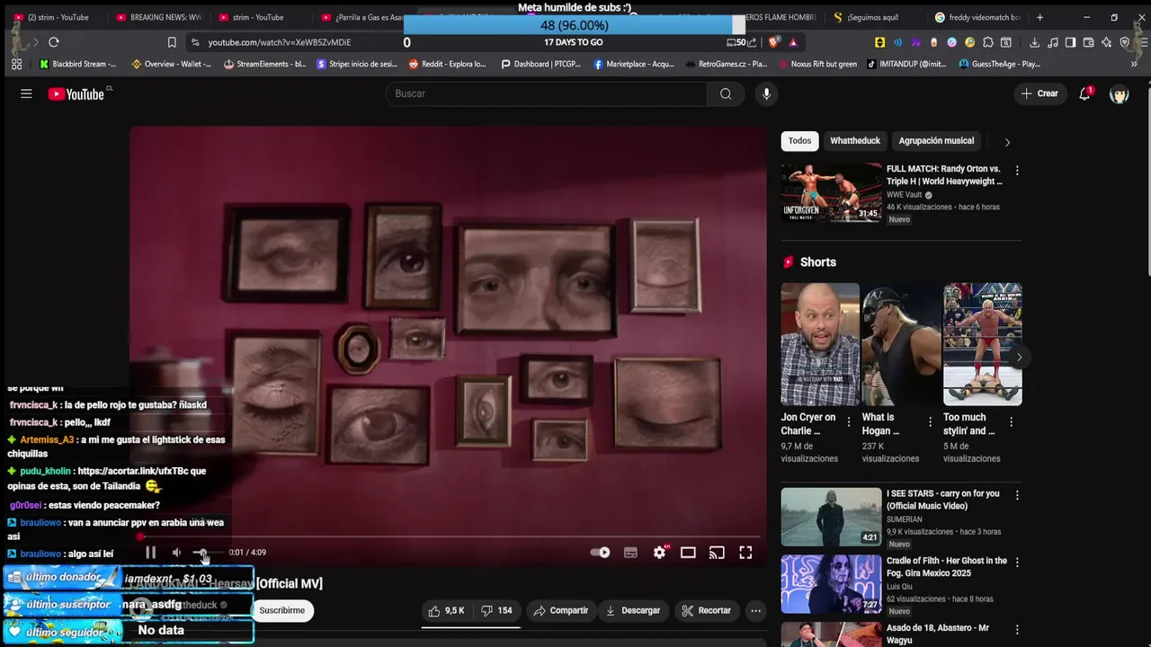Mute the video with the speaker icon
The height and width of the screenshot is (647, 1151).
176,553
